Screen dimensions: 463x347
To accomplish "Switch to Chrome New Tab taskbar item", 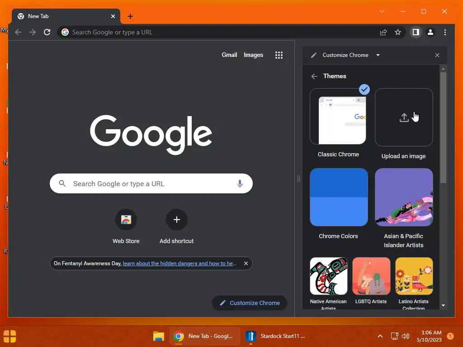I will [x=204, y=336].
